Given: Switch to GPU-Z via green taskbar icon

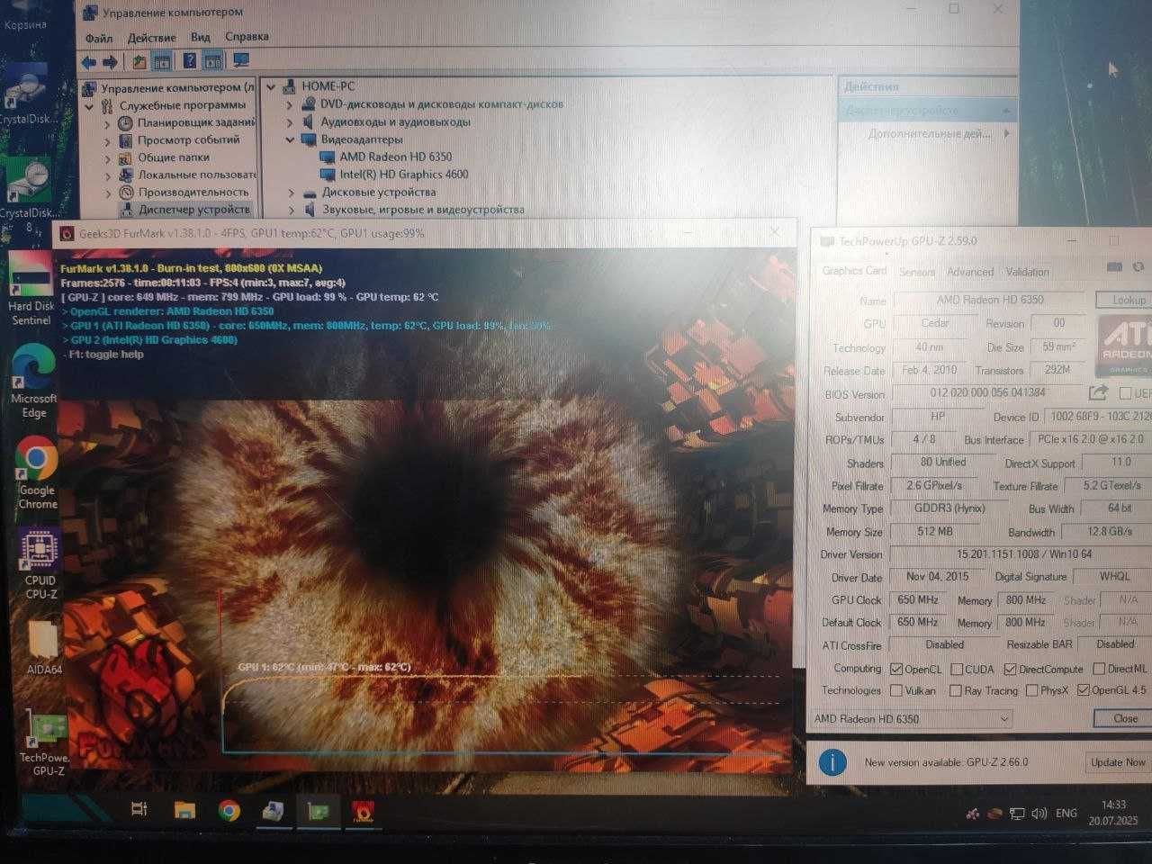Looking at the screenshot, I should click(x=318, y=811).
